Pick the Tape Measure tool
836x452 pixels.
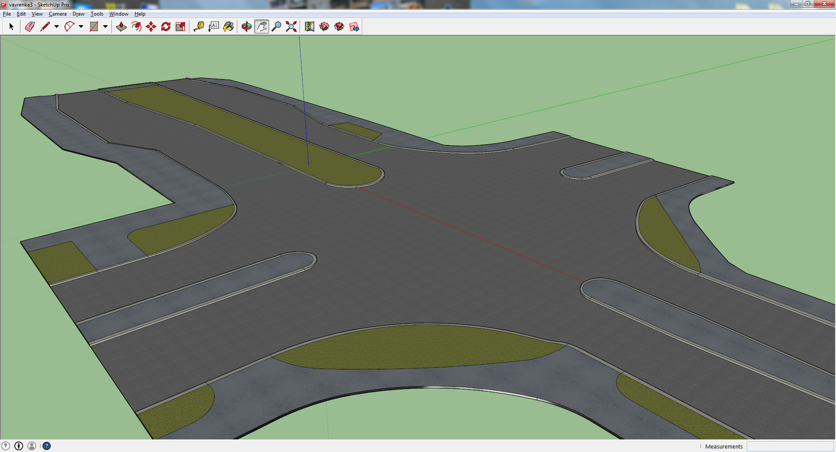tap(199, 27)
